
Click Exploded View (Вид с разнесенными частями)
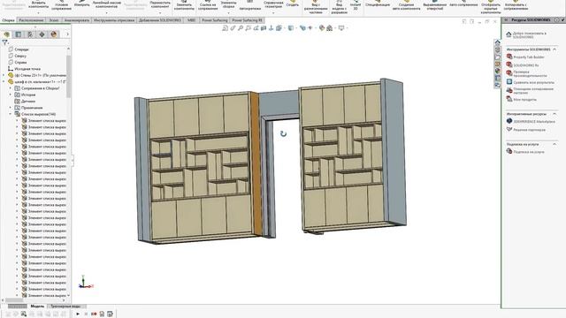[x=316, y=6]
